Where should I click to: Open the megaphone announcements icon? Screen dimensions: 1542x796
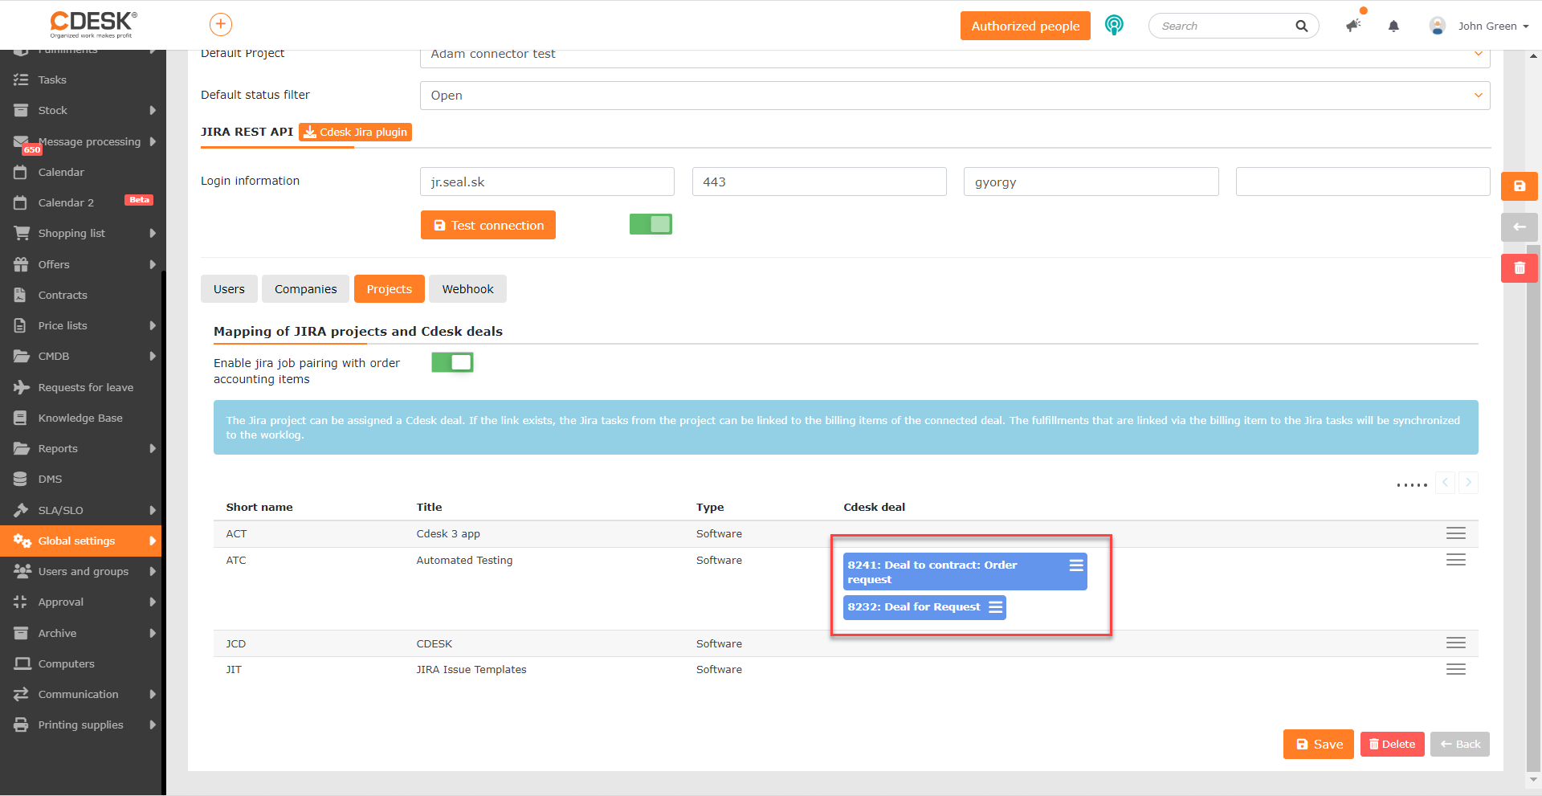pos(1353,26)
